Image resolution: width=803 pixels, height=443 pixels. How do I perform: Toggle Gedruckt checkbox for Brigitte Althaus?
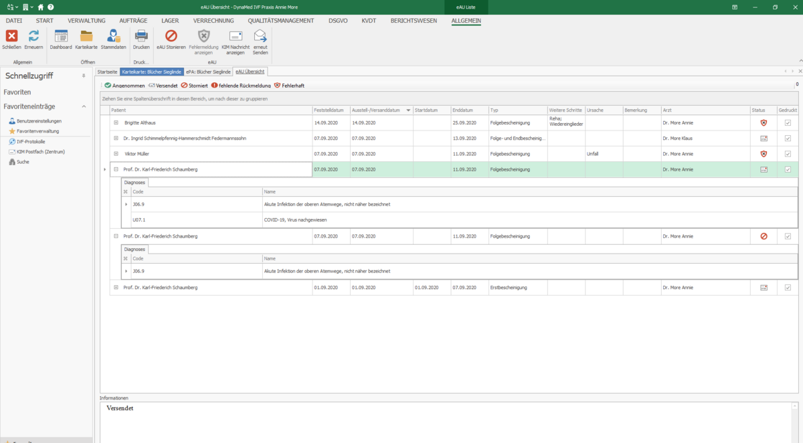click(788, 123)
